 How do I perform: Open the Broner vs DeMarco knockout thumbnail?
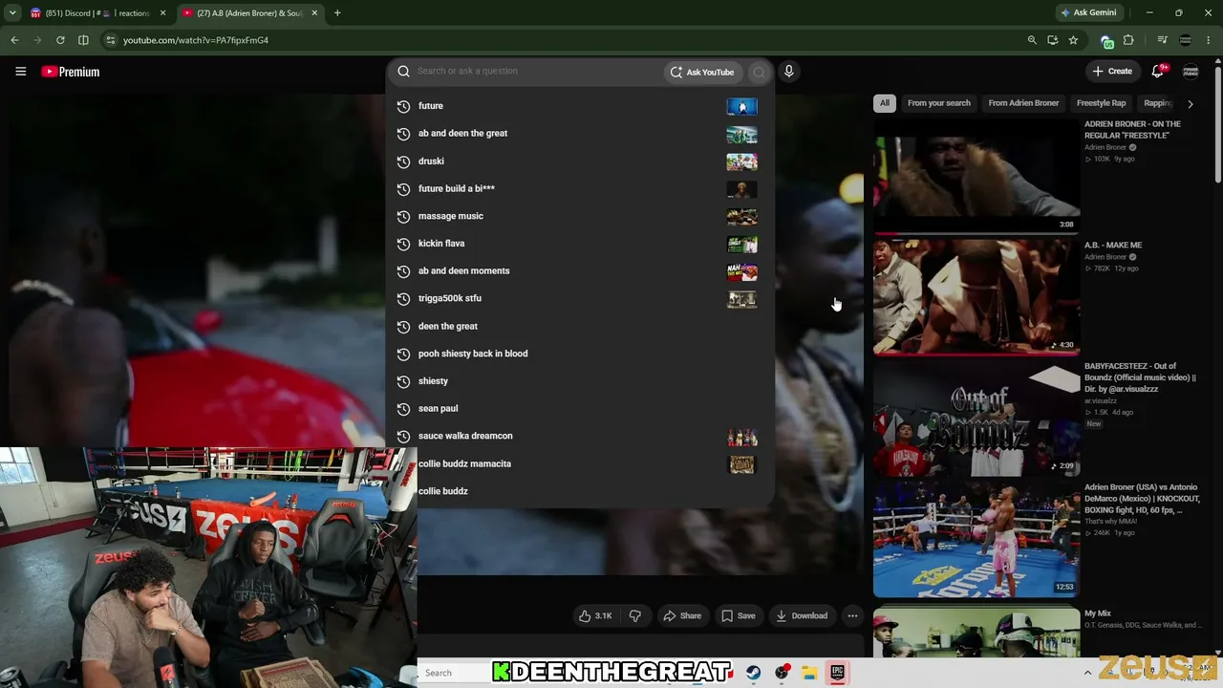click(x=976, y=539)
